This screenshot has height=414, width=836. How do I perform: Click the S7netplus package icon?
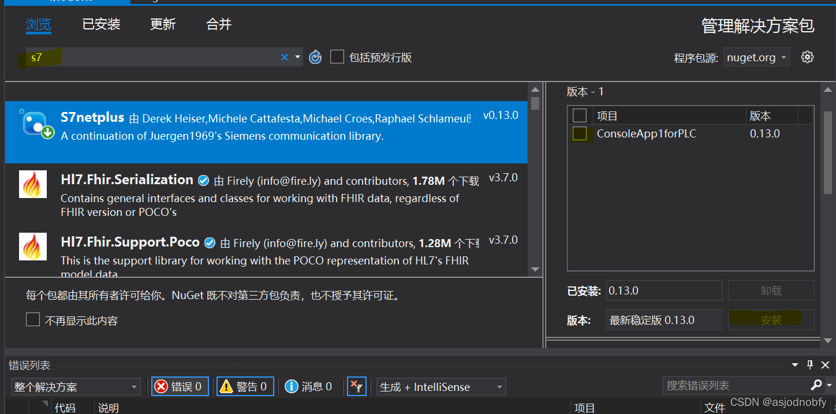coord(36,124)
